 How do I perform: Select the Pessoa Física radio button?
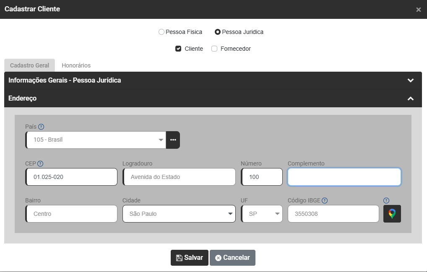[x=161, y=32]
